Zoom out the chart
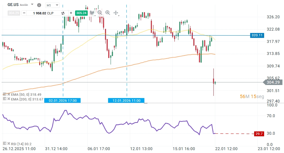This screenshot has height=153, width=284. coord(100,13)
